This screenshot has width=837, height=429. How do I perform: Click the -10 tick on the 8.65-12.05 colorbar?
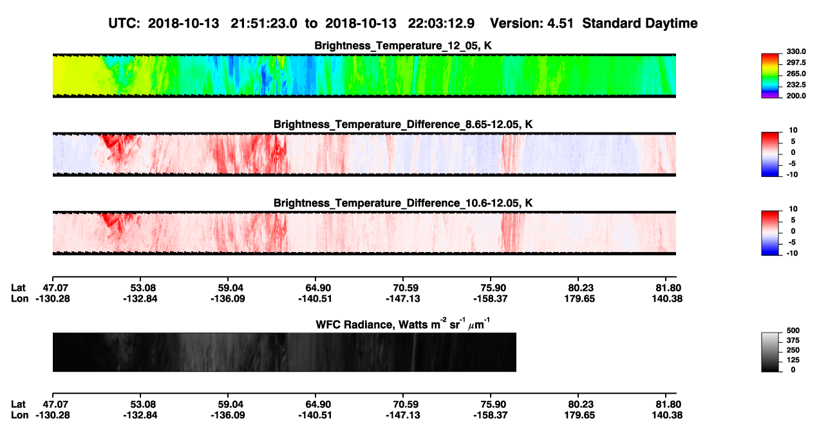click(x=793, y=174)
